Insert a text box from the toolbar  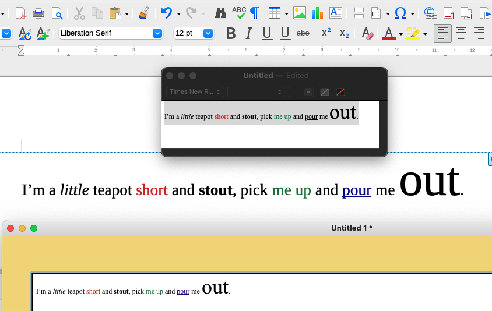click(336, 13)
